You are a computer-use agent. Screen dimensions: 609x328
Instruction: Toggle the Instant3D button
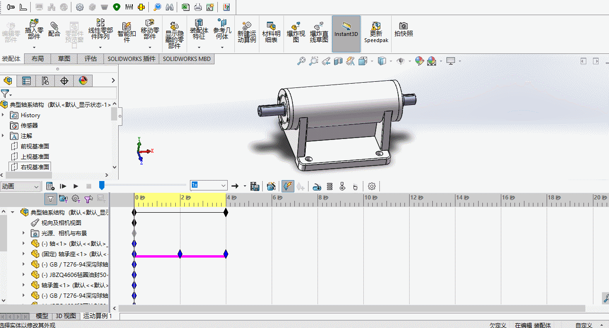346,34
